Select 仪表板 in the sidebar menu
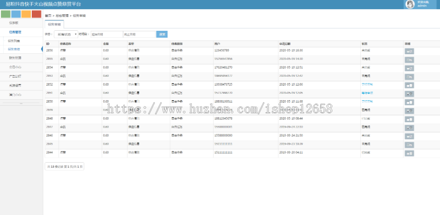This screenshot has height=215, width=440. (14, 22)
